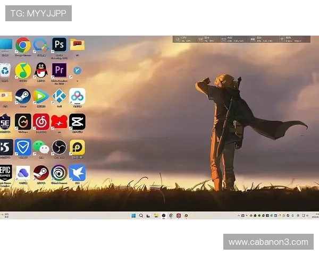319x255 pixels.
Task: Click the Windows Start button in taskbar
Action: [x=133, y=216]
